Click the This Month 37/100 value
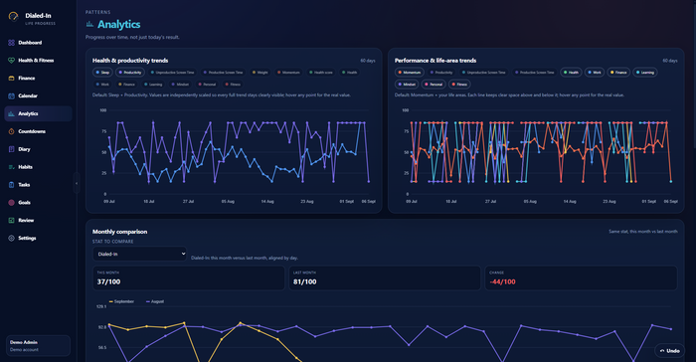The image size is (696, 362). 108,282
